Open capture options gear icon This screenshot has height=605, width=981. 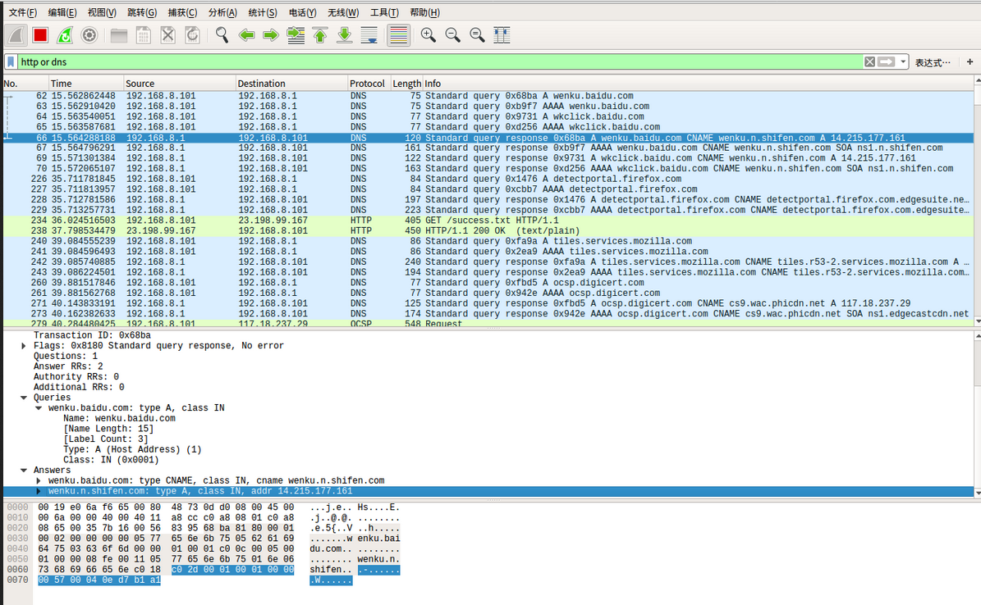click(89, 35)
